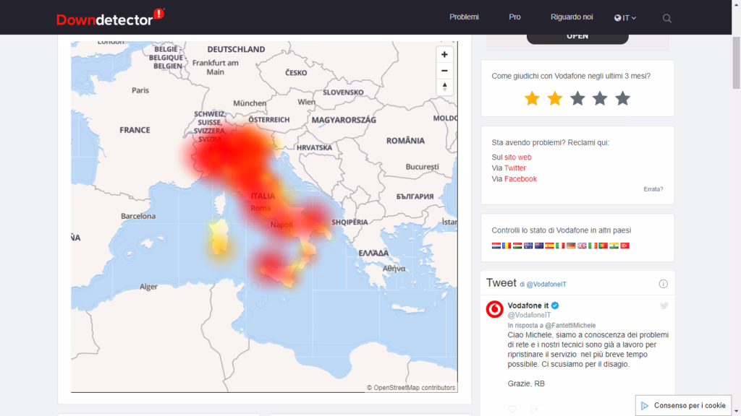Screen dimensions: 741x416
Task: Click the Paris label on the map
Action: [x=140, y=90]
